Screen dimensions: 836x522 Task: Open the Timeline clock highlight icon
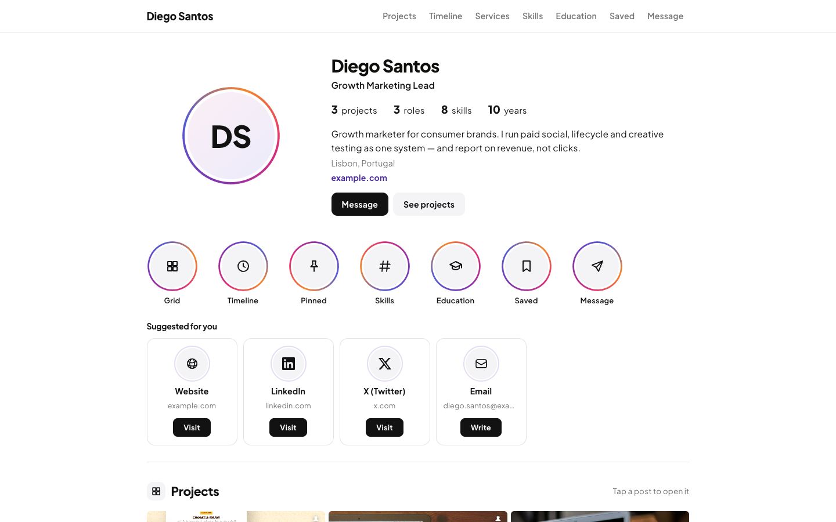(x=243, y=266)
